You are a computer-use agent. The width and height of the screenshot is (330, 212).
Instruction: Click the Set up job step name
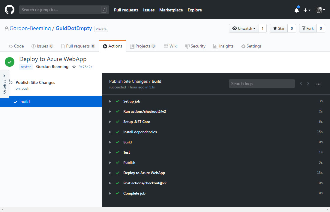pyautogui.click(x=131, y=101)
